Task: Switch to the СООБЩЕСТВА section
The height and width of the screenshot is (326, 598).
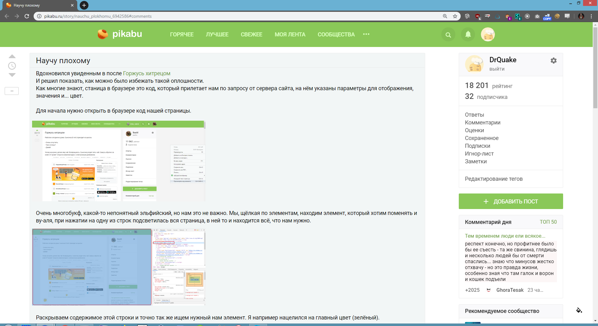Action: pos(336,35)
